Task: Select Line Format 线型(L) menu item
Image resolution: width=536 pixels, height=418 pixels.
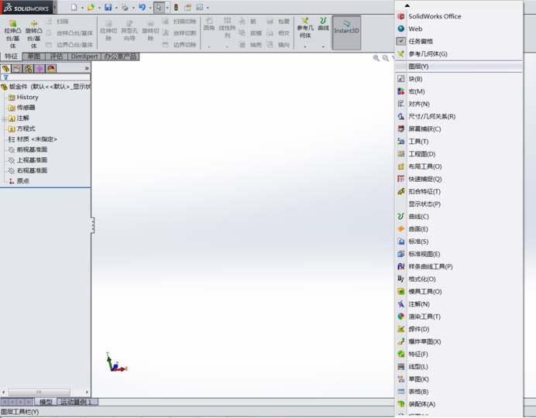Action: click(x=459, y=367)
